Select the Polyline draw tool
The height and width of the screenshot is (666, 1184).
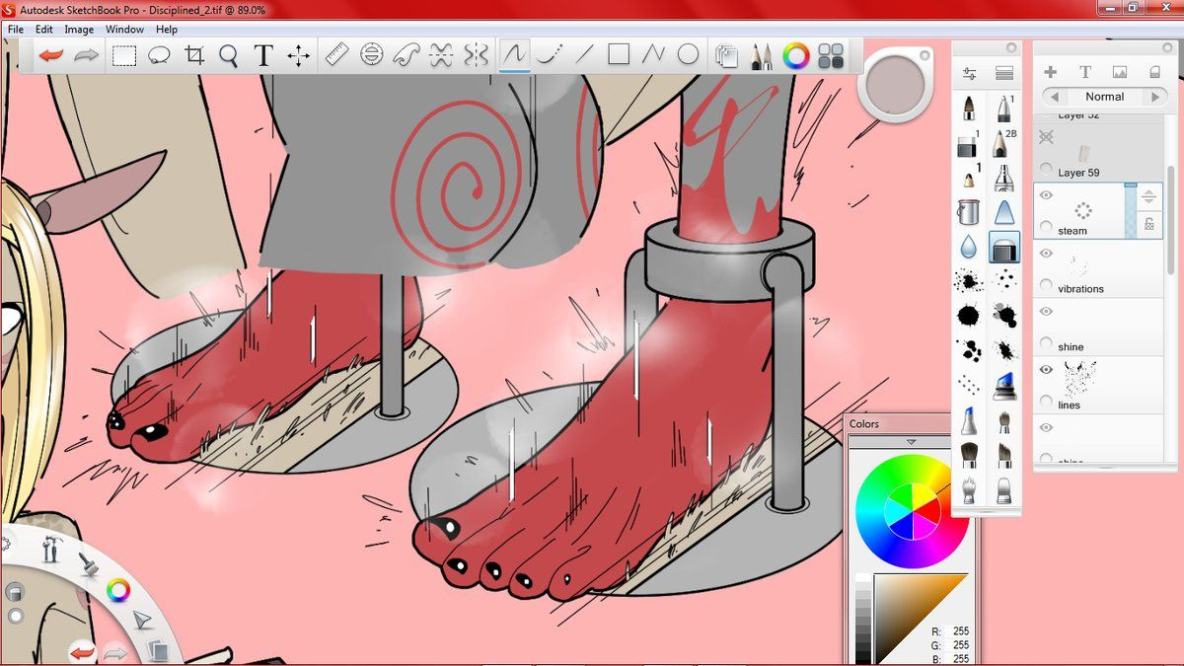point(653,54)
